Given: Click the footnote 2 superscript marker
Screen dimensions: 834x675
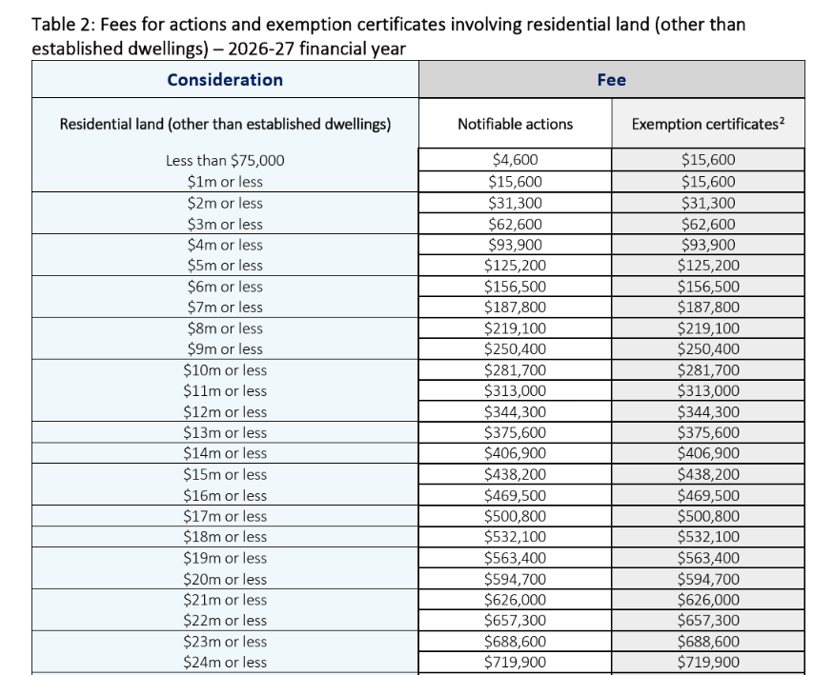Looking at the screenshot, I should click(x=782, y=120).
